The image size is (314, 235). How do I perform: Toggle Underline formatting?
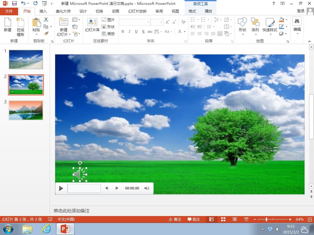[136, 32]
